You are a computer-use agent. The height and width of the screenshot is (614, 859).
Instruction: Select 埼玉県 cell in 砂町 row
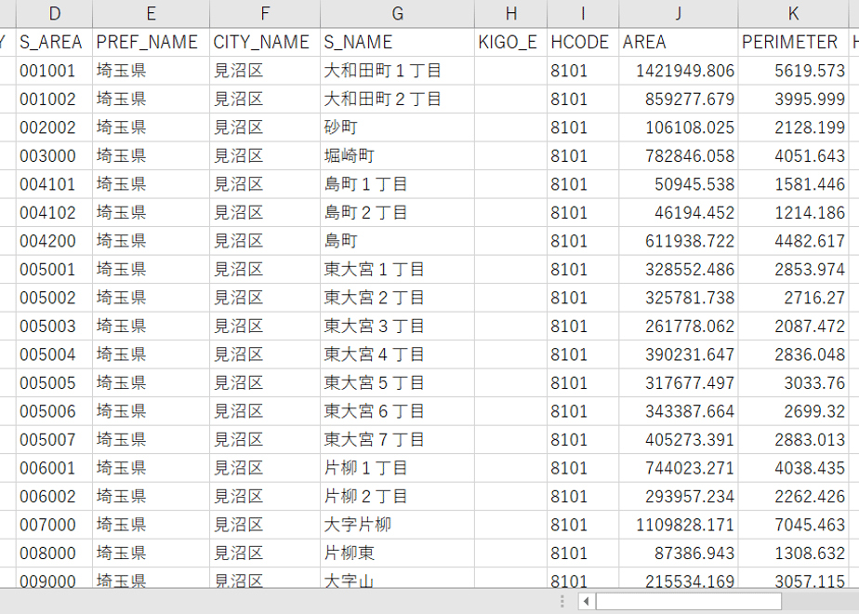[x=151, y=127]
